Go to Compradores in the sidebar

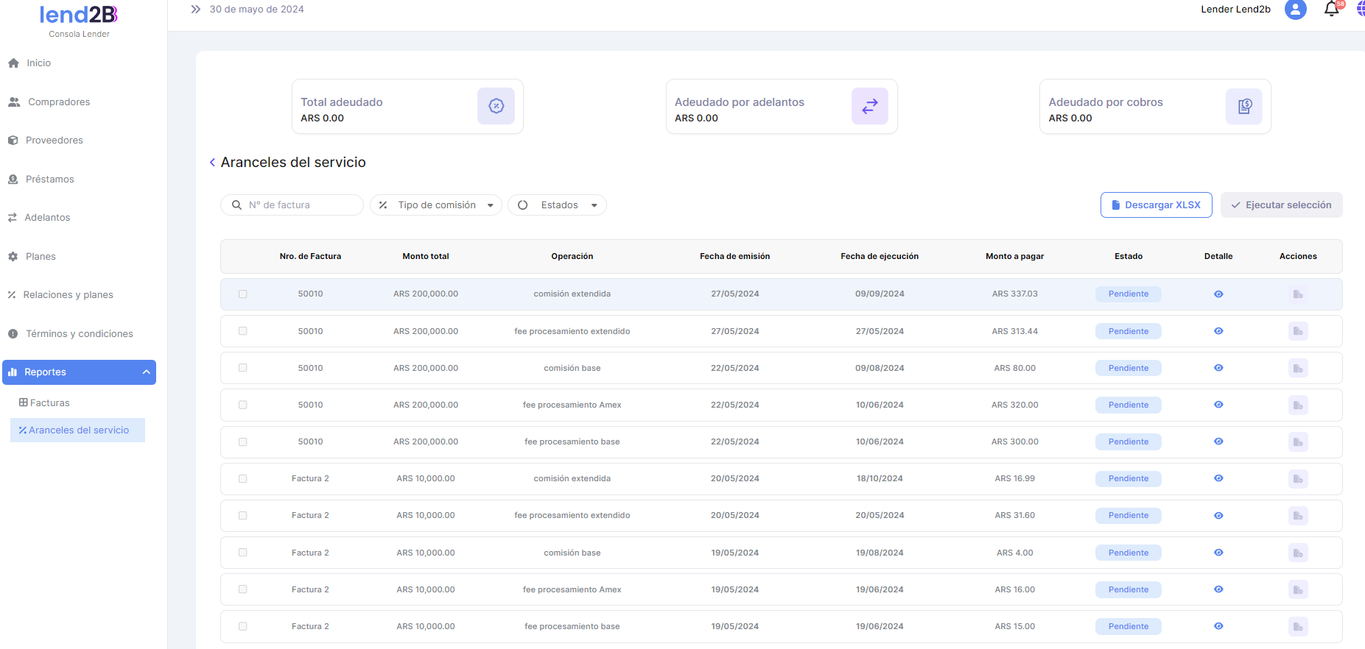click(59, 102)
